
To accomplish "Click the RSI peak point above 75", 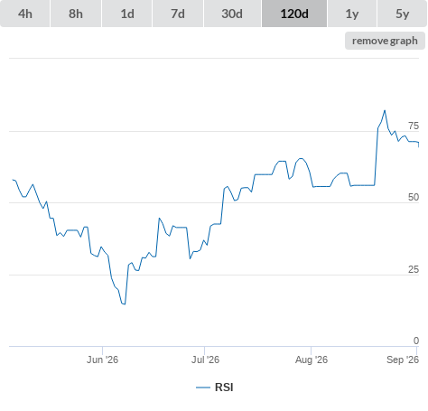I will pos(385,111).
